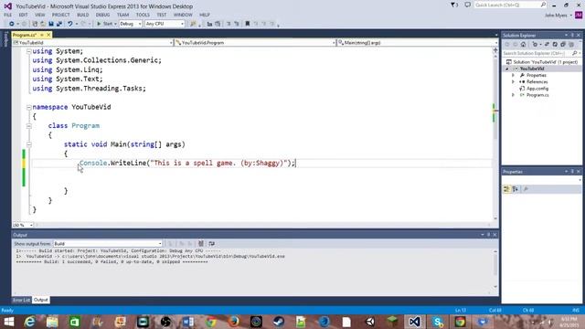Screen dimensions: 585x329
Task: Open the Debug configuration dropdown
Action: point(131,24)
